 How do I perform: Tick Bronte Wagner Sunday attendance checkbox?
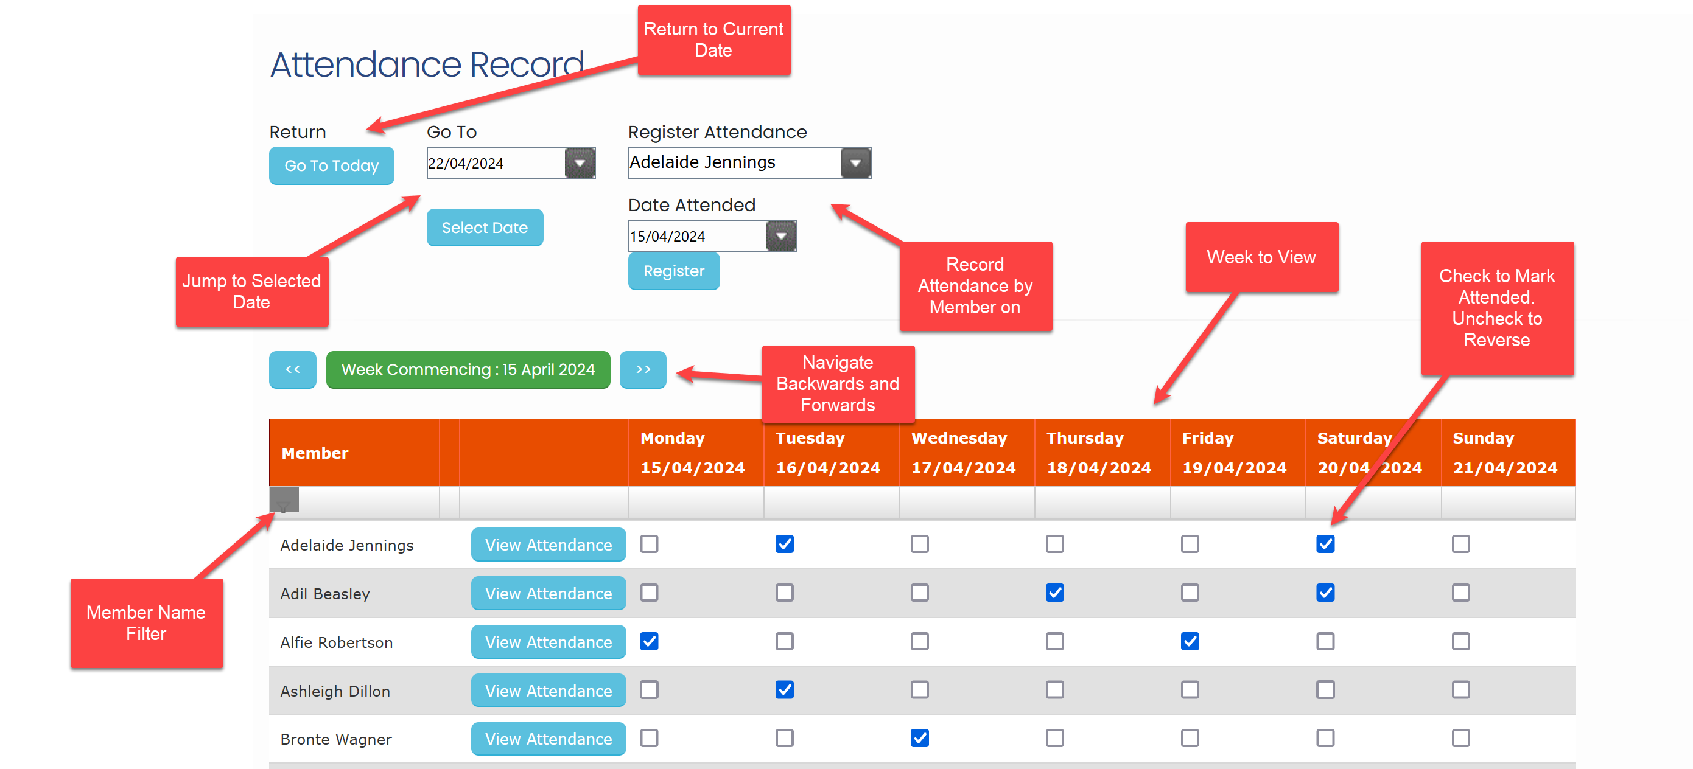(1460, 738)
